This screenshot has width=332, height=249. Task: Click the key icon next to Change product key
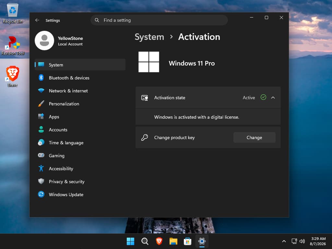pos(145,137)
